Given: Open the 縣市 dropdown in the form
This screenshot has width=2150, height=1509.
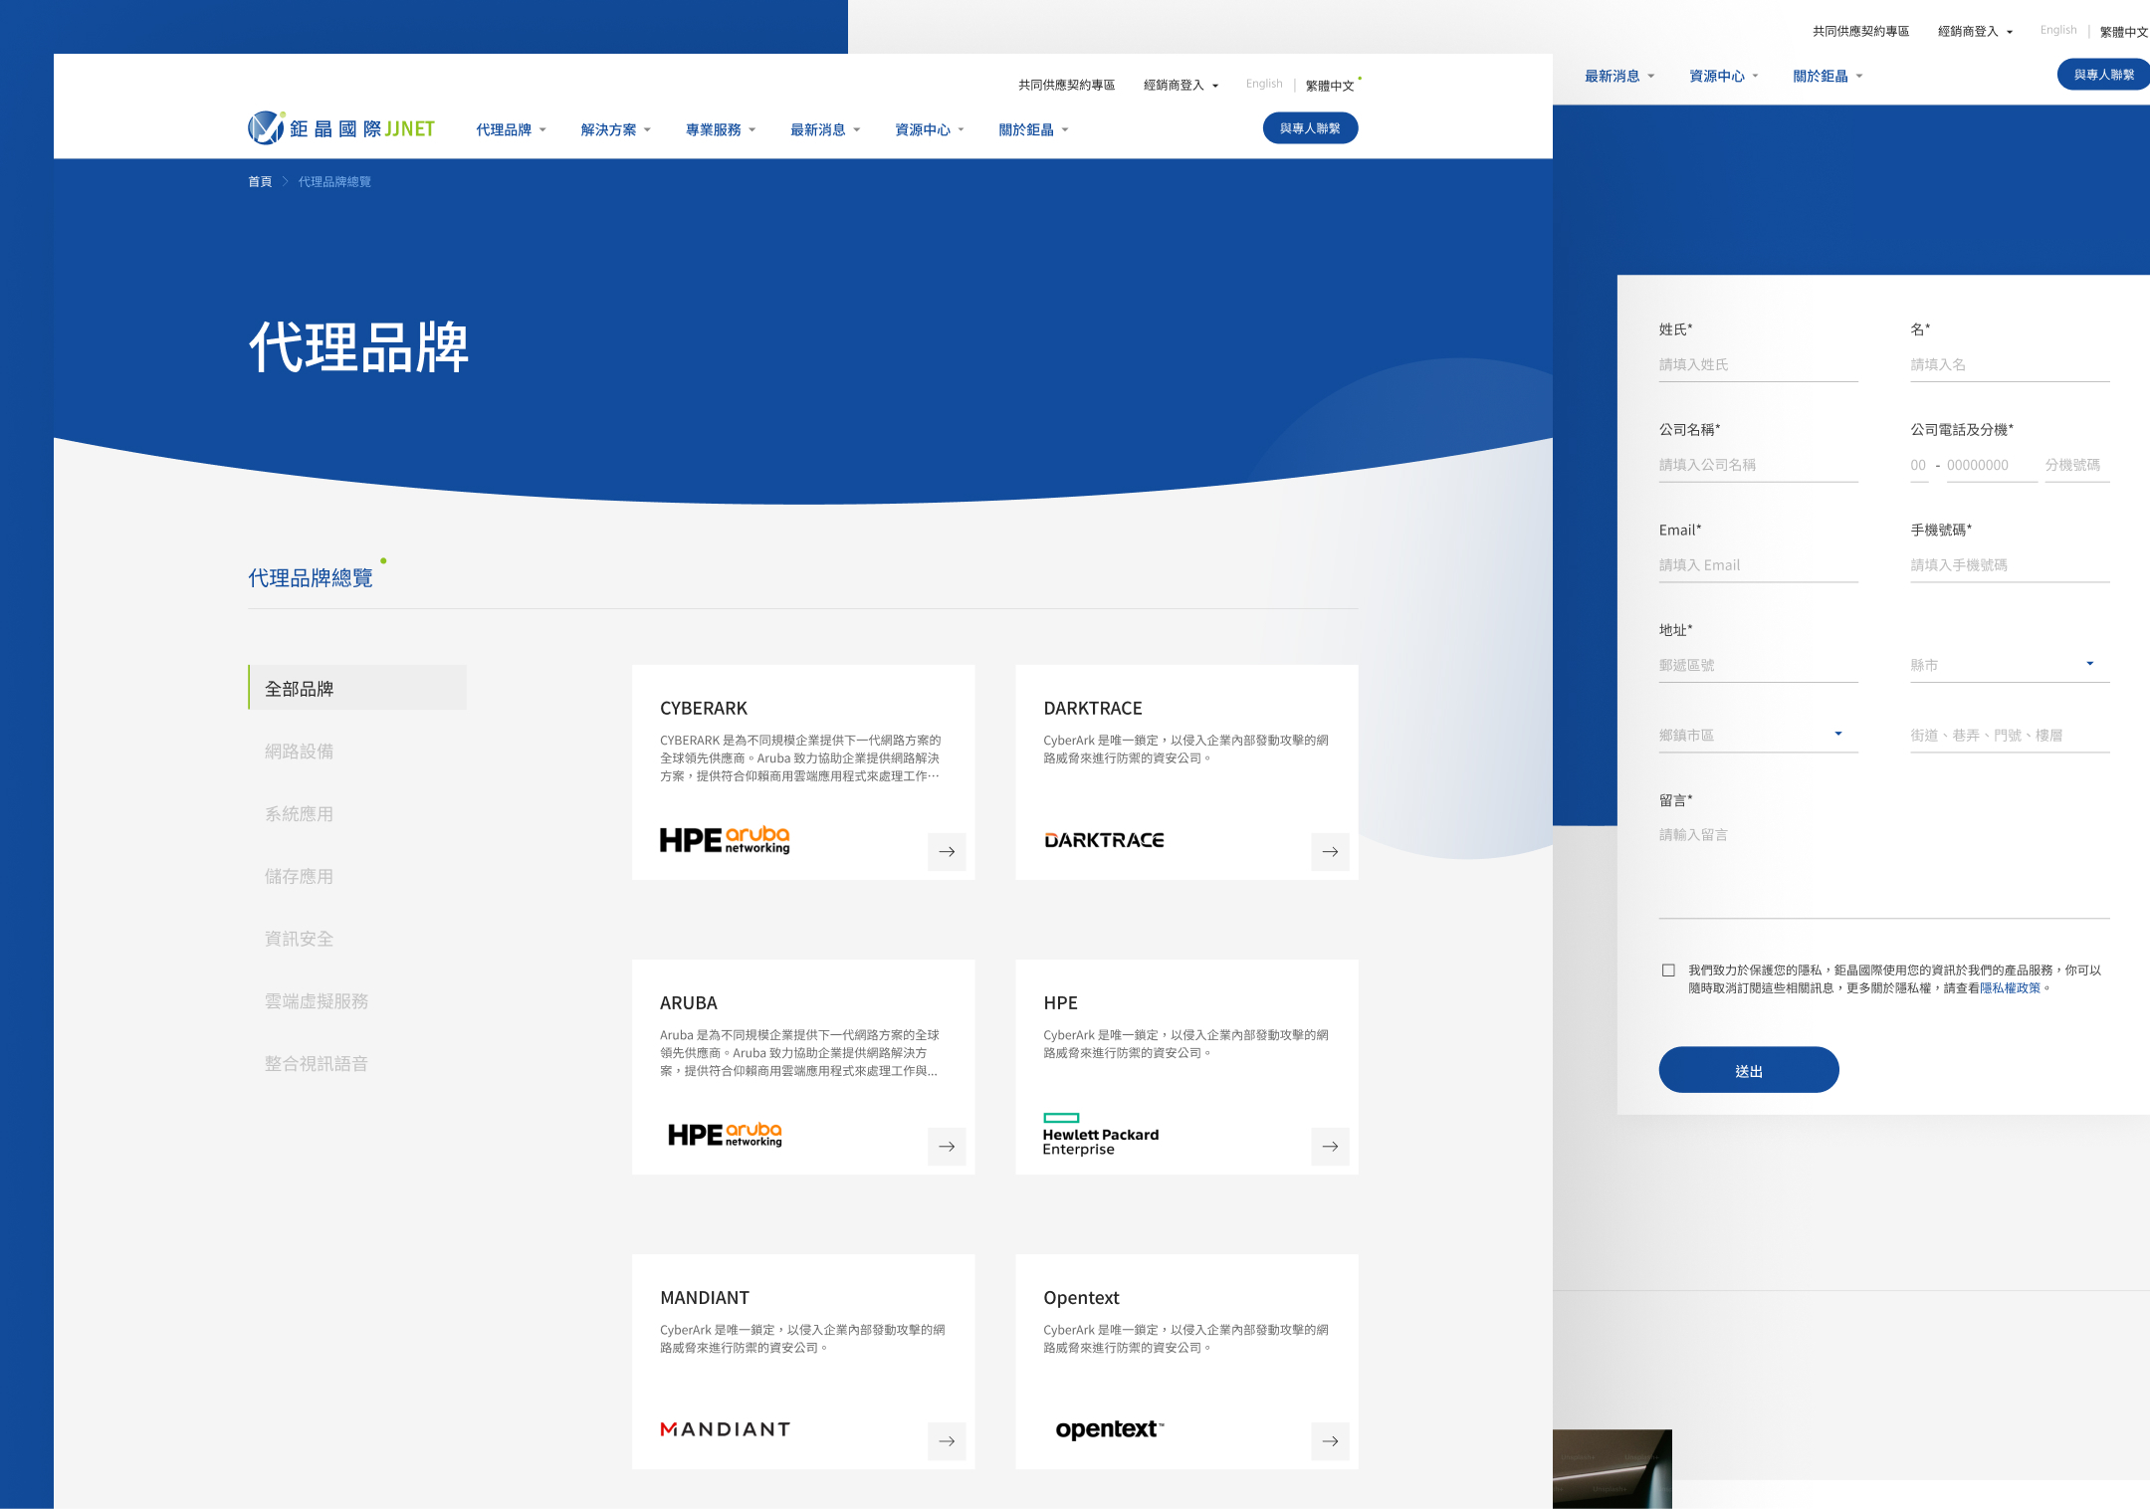Looking at the screenshot, I should [x=2009, y=664].
